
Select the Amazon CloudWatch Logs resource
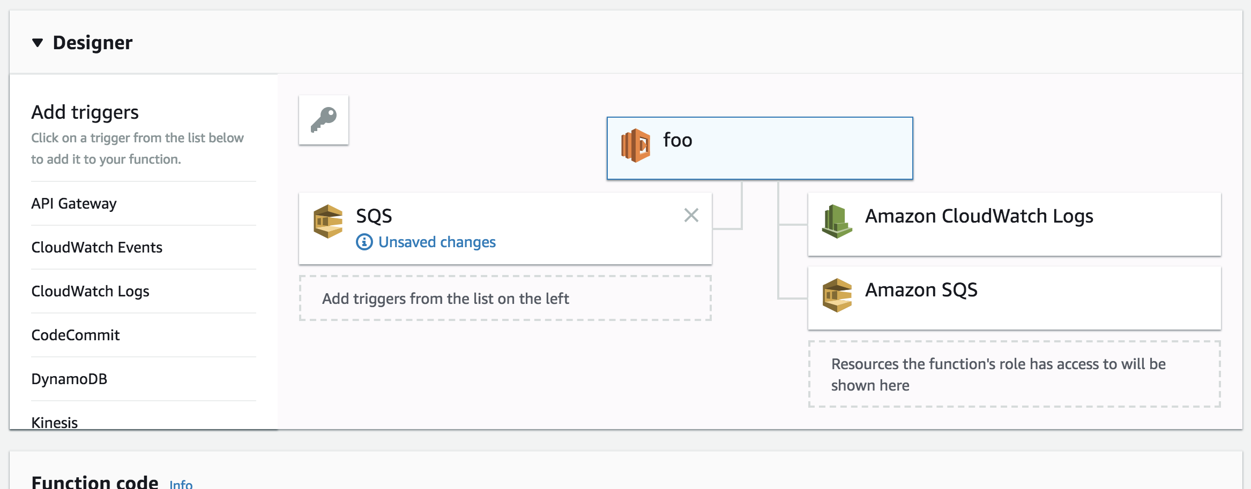point(1014,224)
